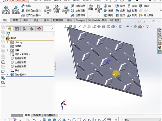Select the 包覆 wrap tool
Screen dimensions: 162x121
(132, 11)
